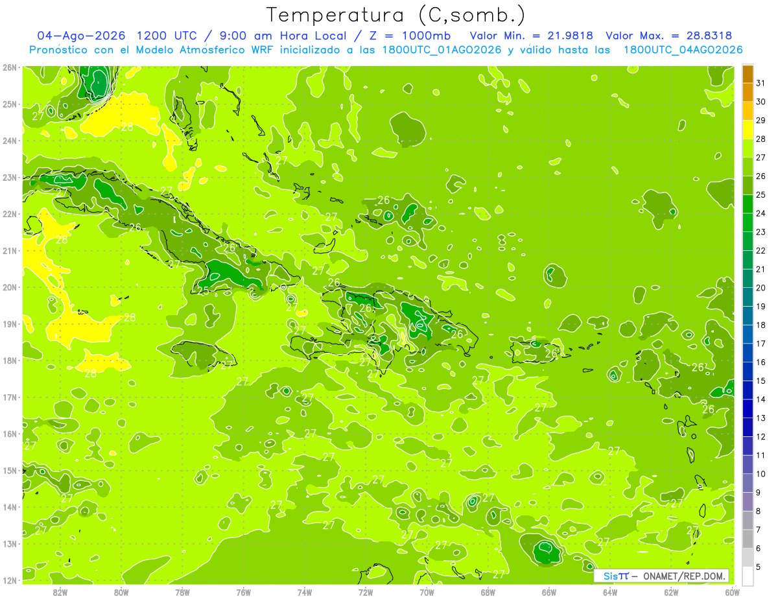Click the "16N" latitude label
This screenshot has height=601, width=778.
pos(10,434)
